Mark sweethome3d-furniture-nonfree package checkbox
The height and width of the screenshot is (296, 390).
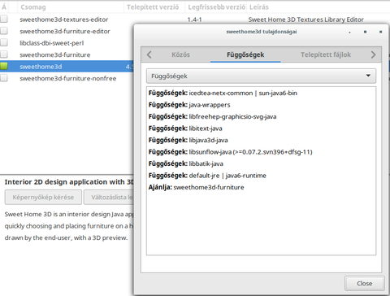pos(4,78)
